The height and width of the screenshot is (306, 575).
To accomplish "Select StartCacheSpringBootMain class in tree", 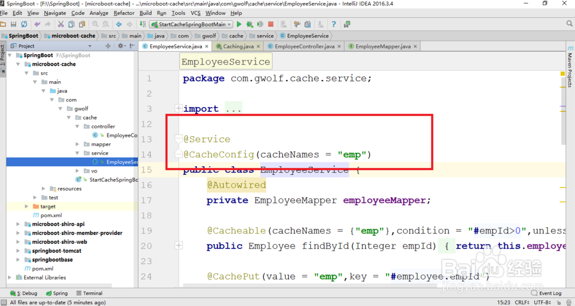I will point(106,180).
